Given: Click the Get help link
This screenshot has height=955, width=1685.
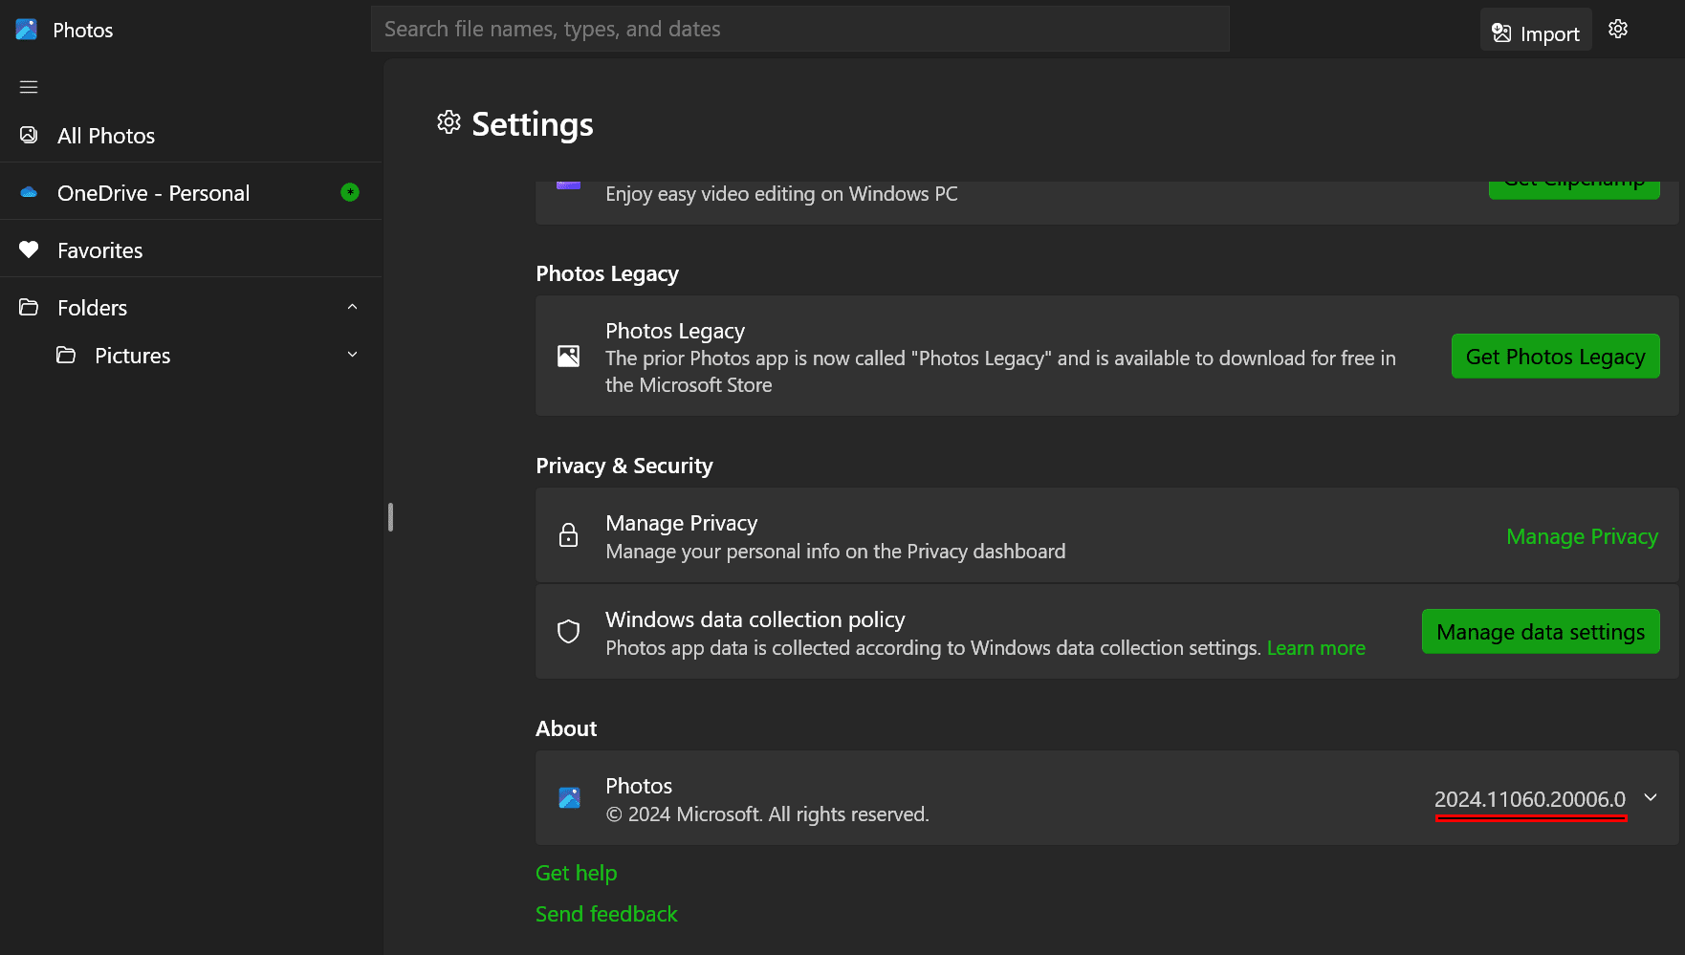Looking at the screenshot, I should coord(576,873).
